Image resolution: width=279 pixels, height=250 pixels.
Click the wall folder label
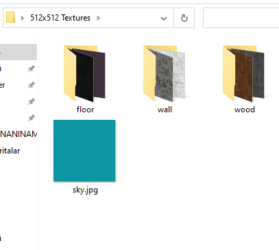pyautogui.click(x=165, y=110)
